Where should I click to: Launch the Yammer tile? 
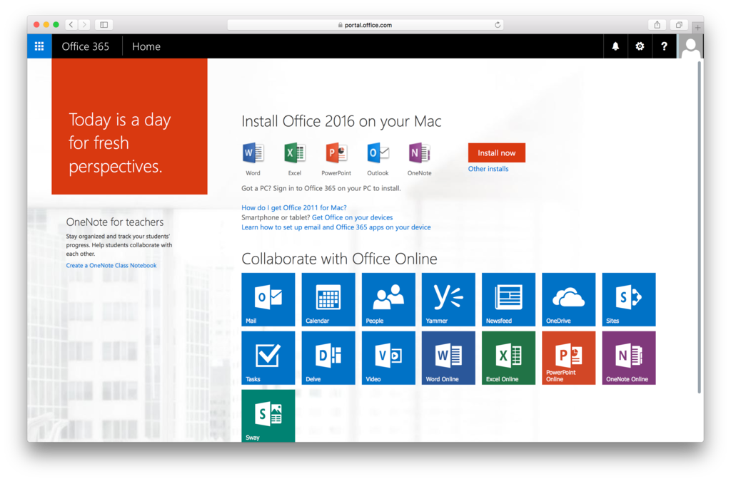coord(448,299)
